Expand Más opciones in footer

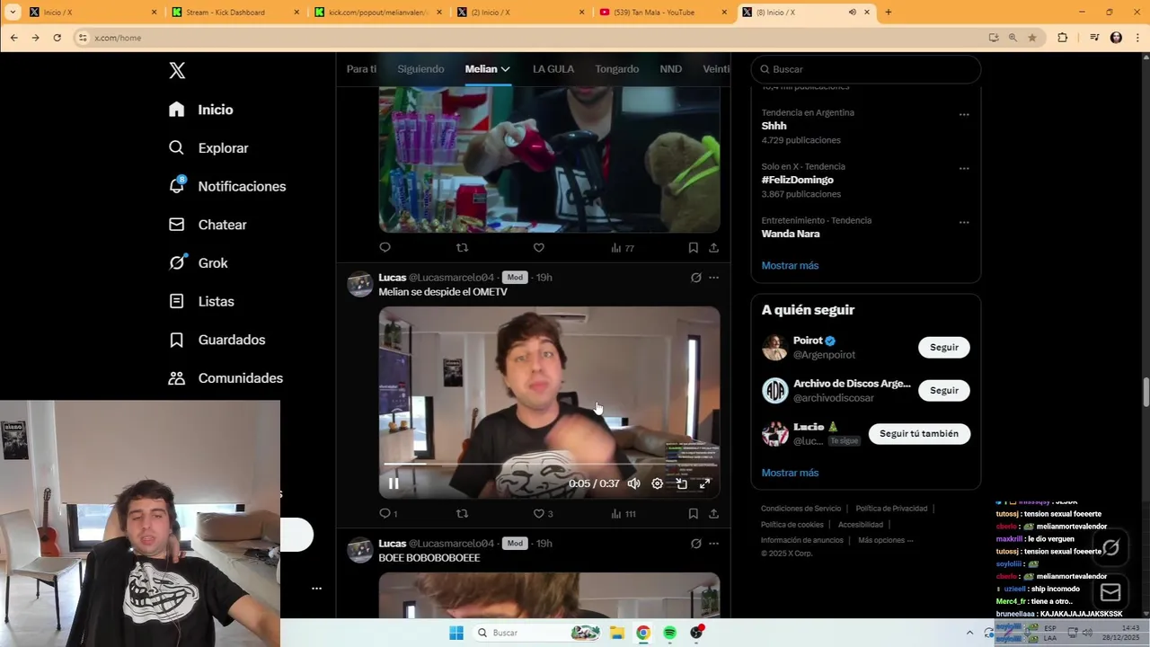[x=885, y=540]
